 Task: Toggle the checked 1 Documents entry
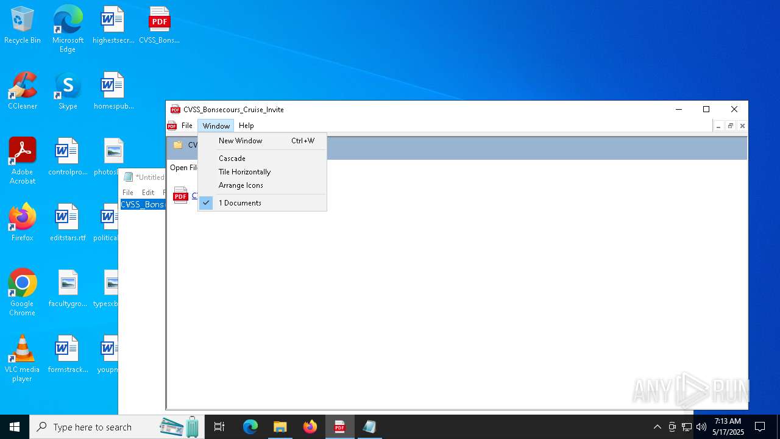pos(263,203)
